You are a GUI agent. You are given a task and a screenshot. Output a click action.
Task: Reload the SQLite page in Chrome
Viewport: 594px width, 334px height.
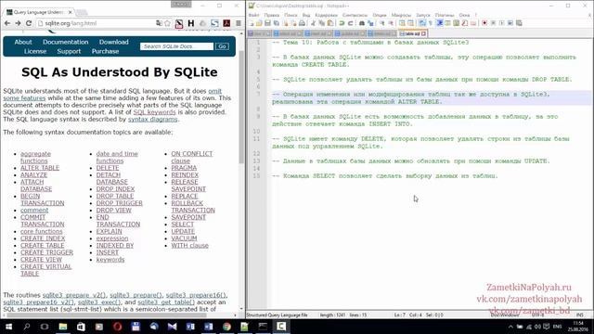pyautogui.click(x=29, y=23)
